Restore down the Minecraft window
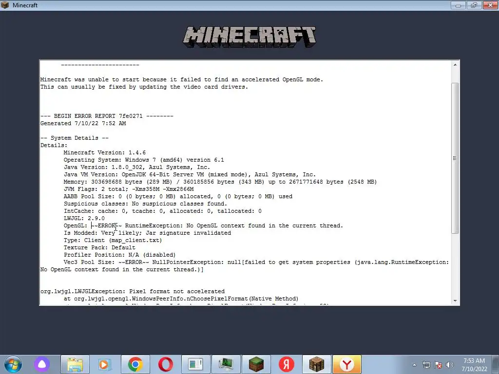Viewport: 499px width, 374px height. coord(474,5)
